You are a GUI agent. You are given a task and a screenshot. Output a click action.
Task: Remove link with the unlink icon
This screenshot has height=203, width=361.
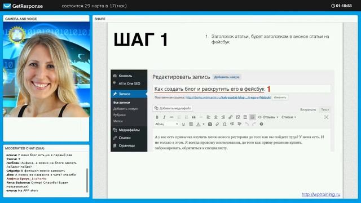[238, 117]
